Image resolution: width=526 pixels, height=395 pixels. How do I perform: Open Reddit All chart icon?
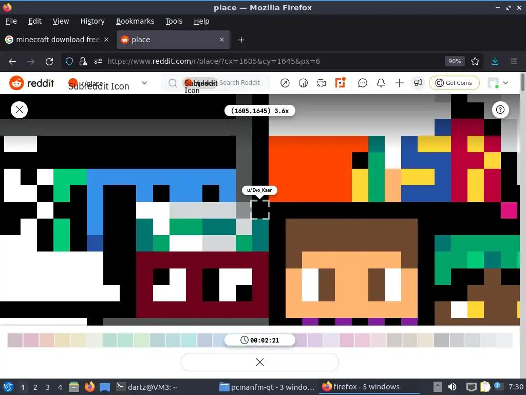pyautogui.click(x=303, y=83)
